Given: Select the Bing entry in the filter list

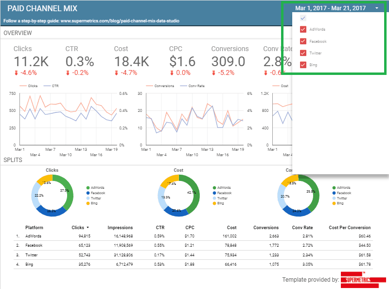Looking at the screenshot, I should coord(313,65).
